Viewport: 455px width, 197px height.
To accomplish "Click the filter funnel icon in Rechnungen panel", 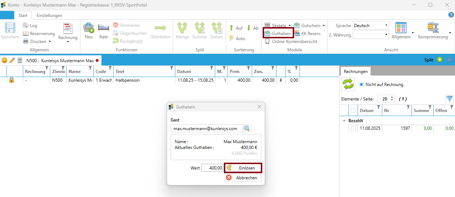I will (x=449, y=99).
